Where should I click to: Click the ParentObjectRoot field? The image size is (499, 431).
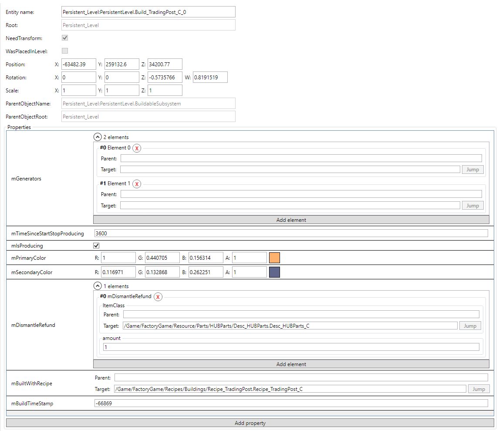[148, 116]
